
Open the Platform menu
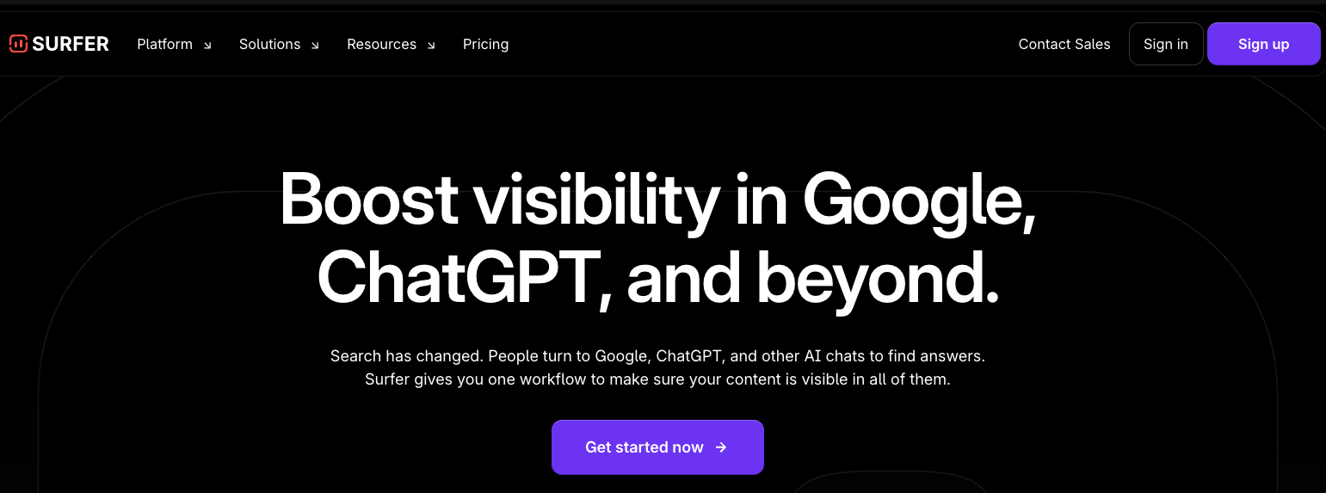point(164,44)
